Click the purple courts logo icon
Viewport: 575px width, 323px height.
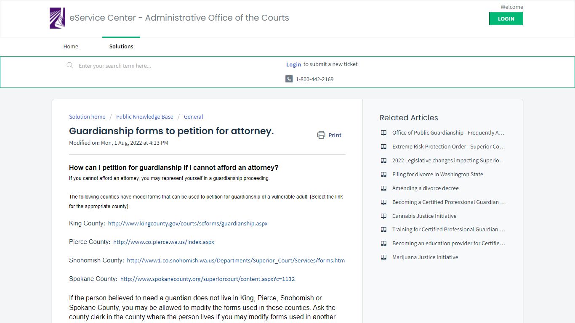(57, 18)
